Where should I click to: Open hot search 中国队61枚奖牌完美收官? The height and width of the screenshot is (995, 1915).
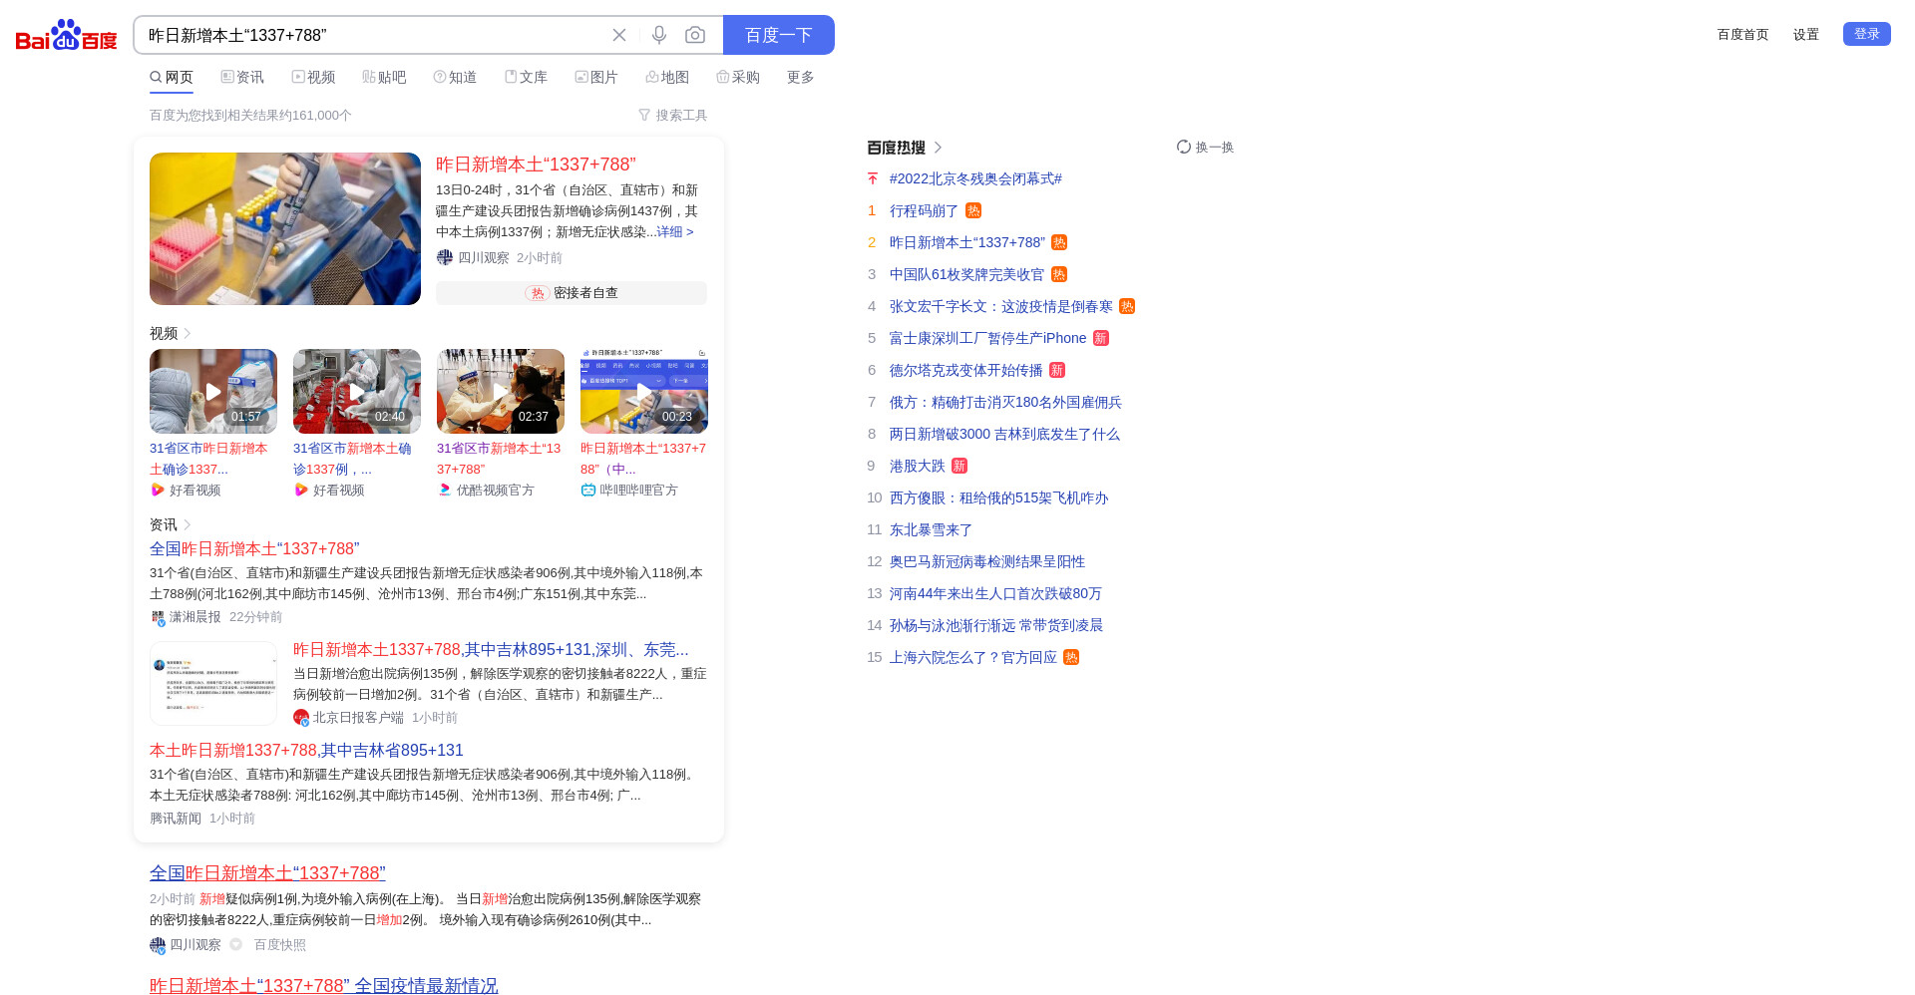966,274
